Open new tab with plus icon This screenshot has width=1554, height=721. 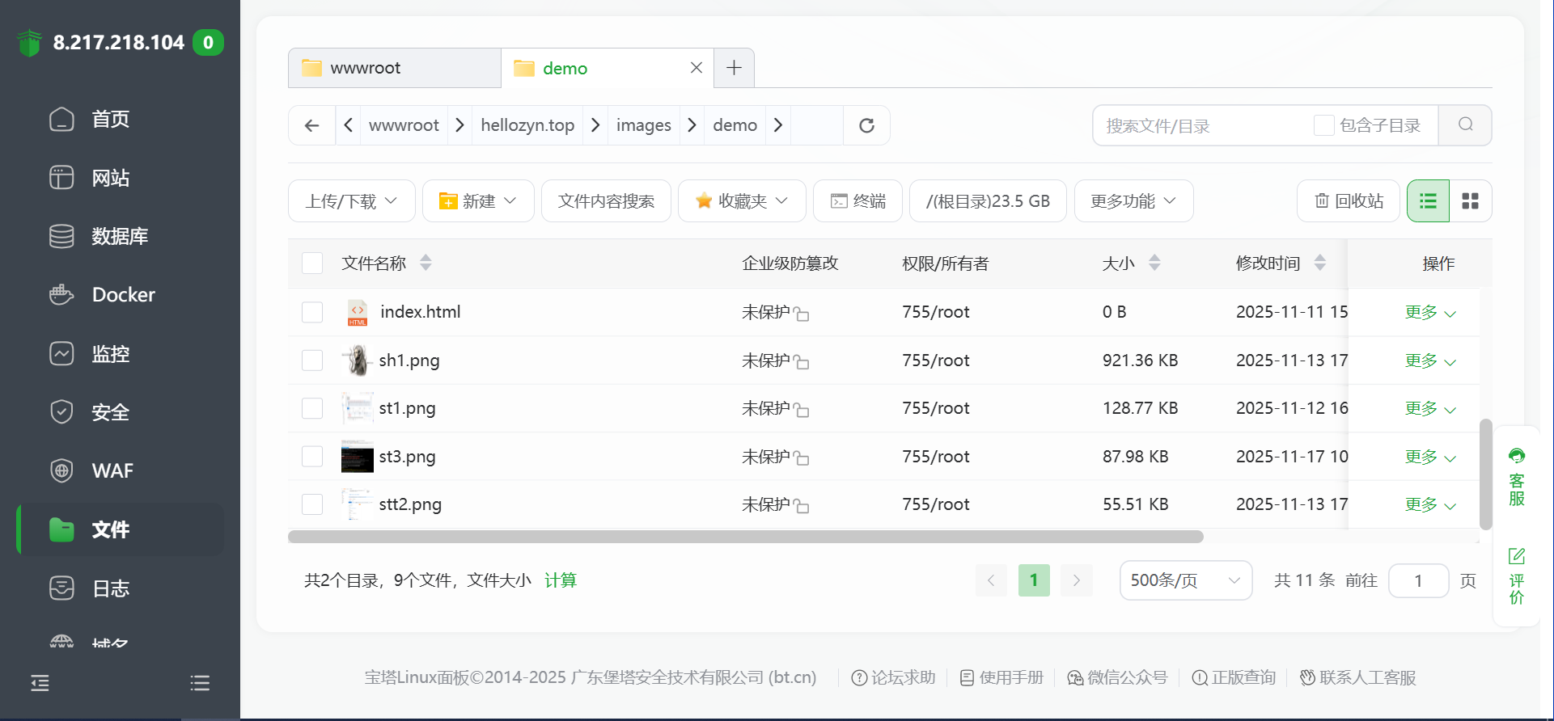(734, 68)
